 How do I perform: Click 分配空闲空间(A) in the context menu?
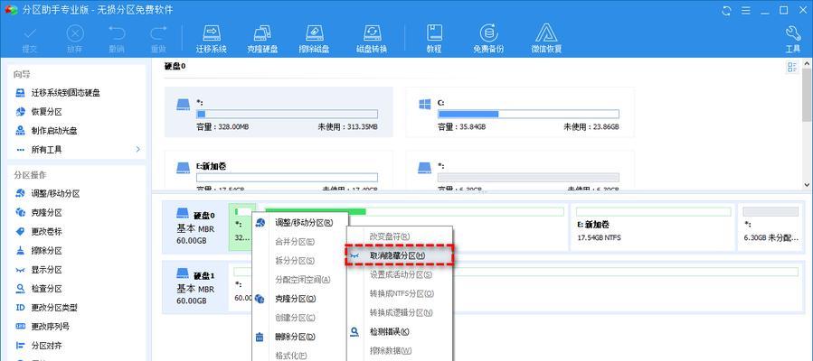point(299,280)
